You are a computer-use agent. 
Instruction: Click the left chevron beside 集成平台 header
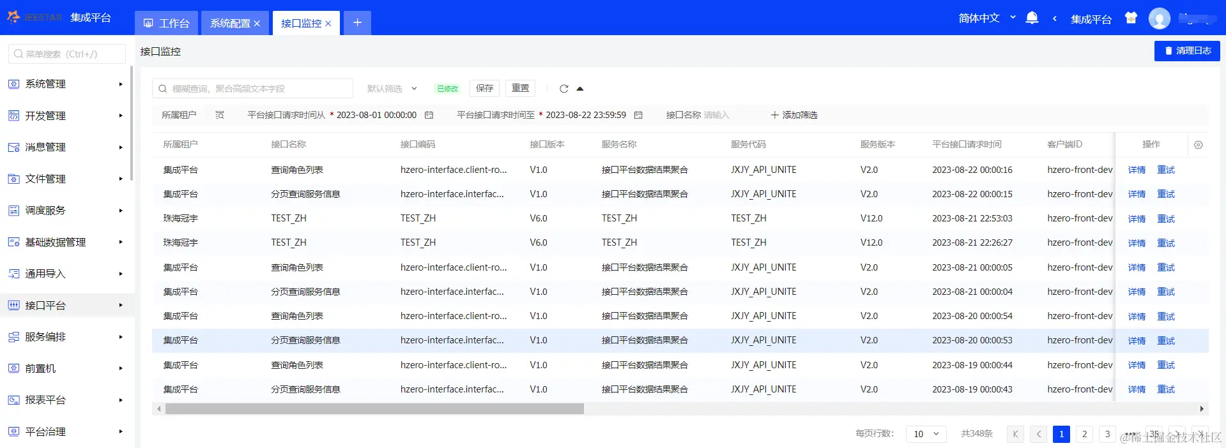(1054, 19)
